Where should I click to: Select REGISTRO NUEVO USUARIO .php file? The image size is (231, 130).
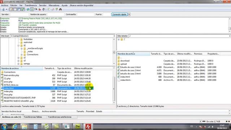point(19,101)
